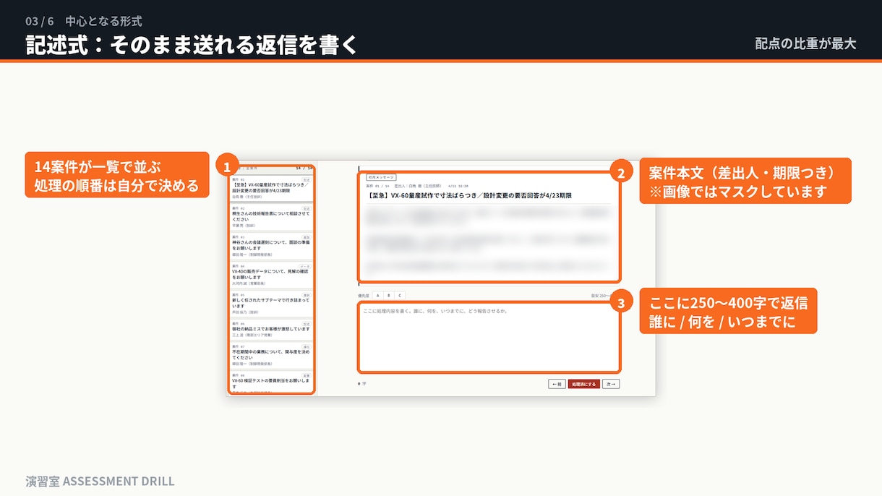
Task: Go to previous case with ←前 button
Action: coord(557,384)
